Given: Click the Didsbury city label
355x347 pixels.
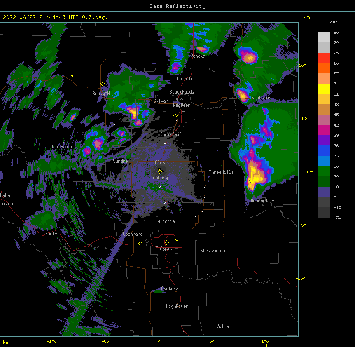Looking at the screenshot, I should (x=158, y=178).
